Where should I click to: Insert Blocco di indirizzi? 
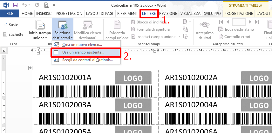point(148,22)
